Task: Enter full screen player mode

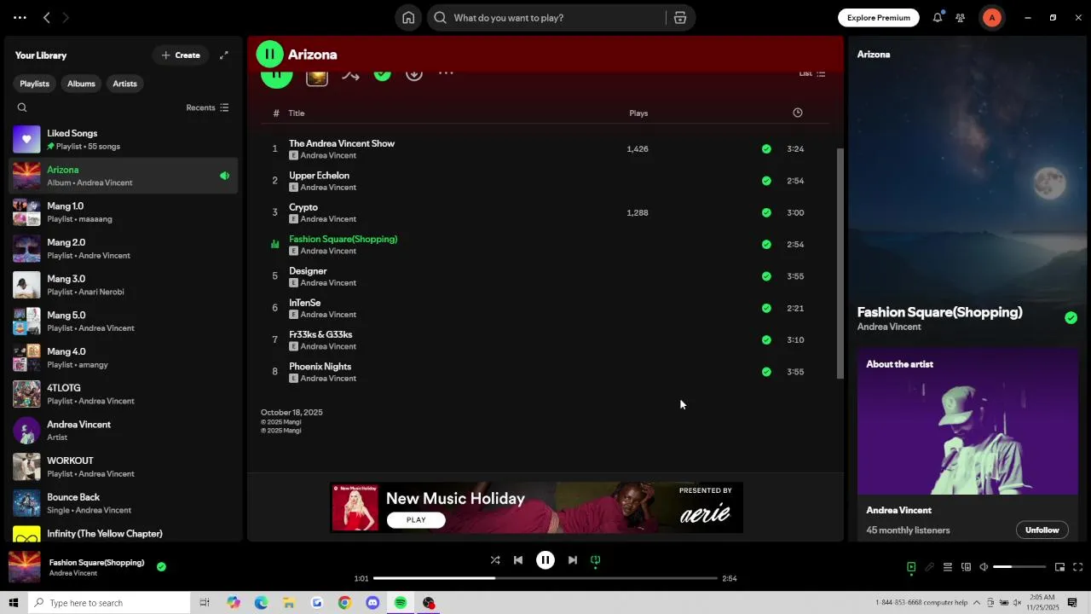Action: coord(1078,567)
